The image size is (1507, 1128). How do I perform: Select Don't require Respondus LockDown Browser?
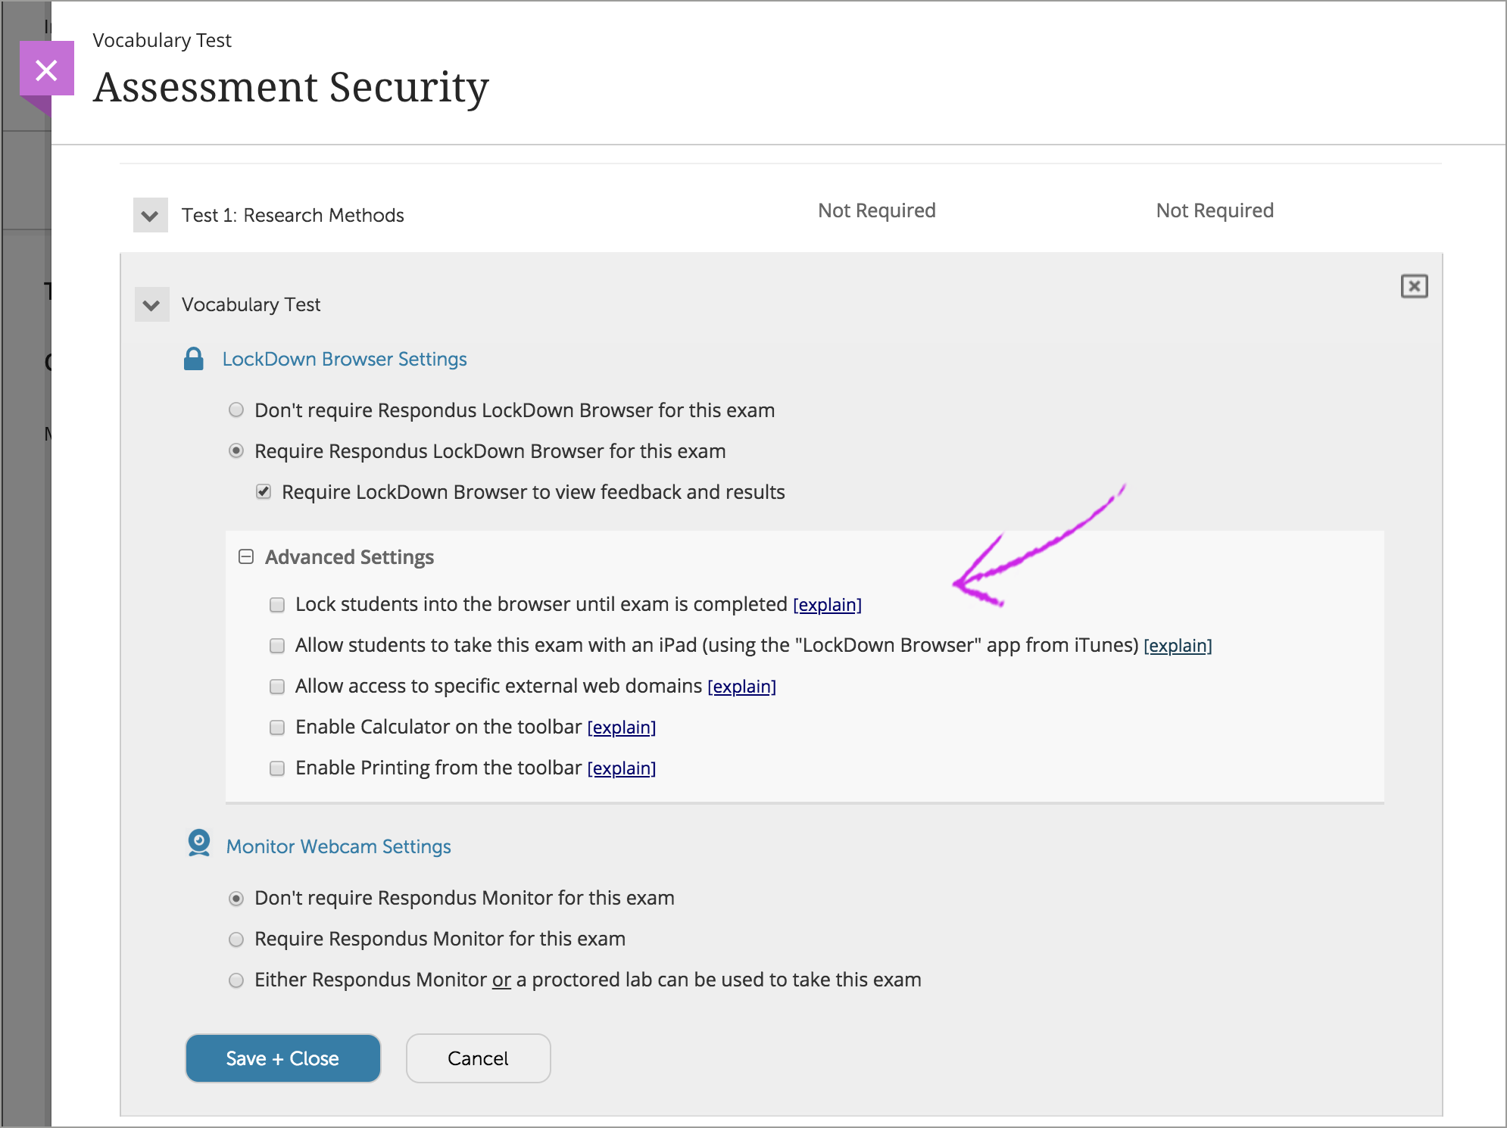click(x=236, y=410)
